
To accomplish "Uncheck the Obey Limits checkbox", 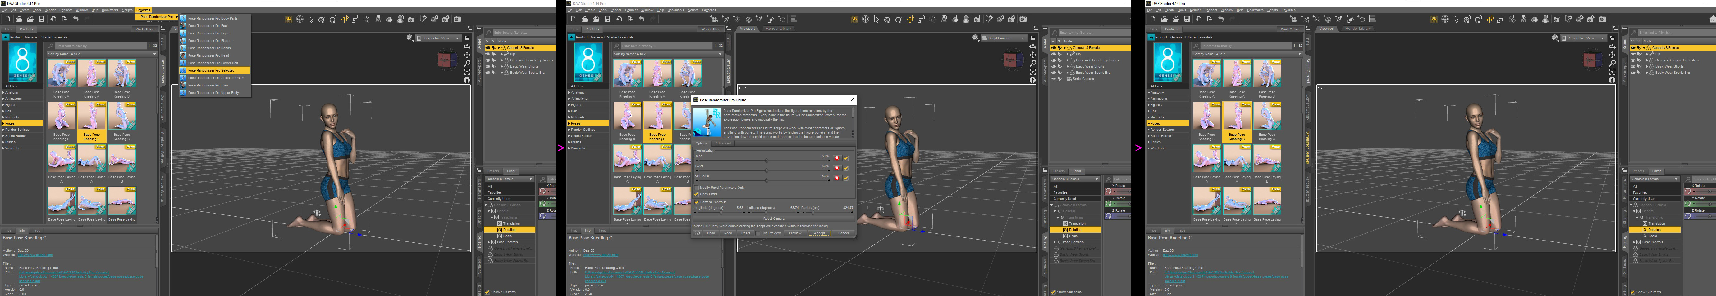I will pyautogui.click(x=697, y=194).
